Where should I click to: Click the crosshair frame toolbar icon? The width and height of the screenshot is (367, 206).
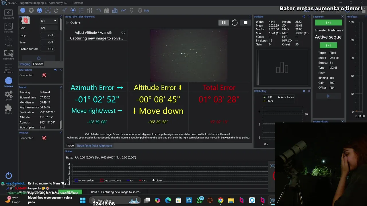(x=48, y=11)
